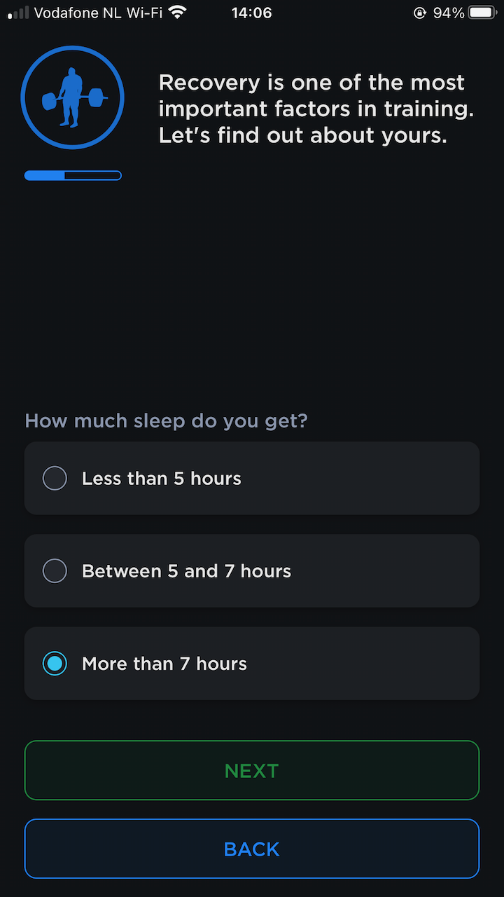Tap the unfilled portion of progress bar
This screenshot has height=897, width=504.
click(x=93, y=175)
